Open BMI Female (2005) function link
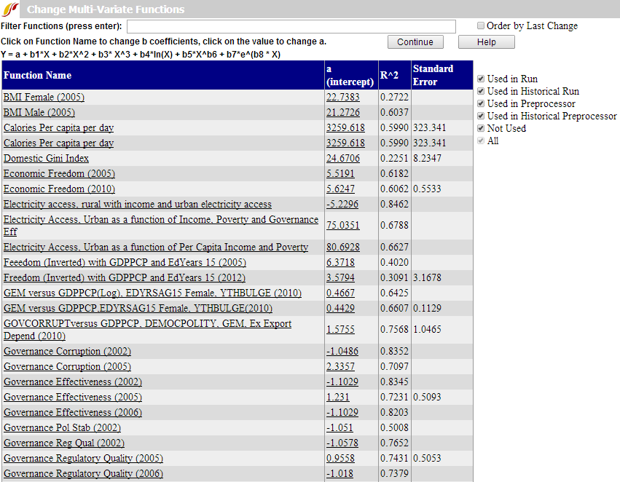 (x=44, y=98)
